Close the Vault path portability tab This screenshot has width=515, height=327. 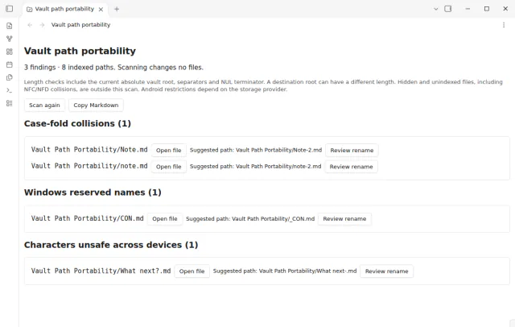(101, 9)
